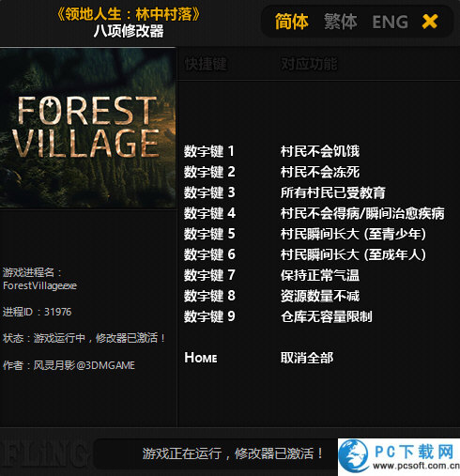Viewport: 460px width, 476px height.
Task: Select hotkey label 数字键 9
Action: tap(209, 316)
